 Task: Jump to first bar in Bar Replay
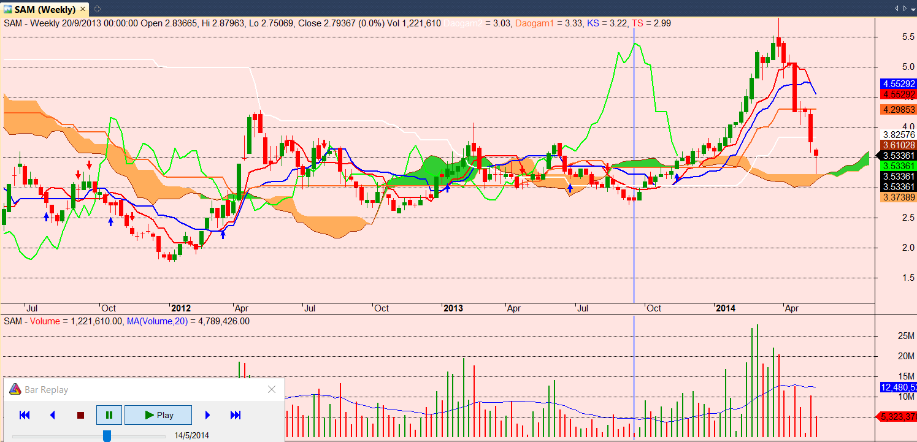[25, 415]
